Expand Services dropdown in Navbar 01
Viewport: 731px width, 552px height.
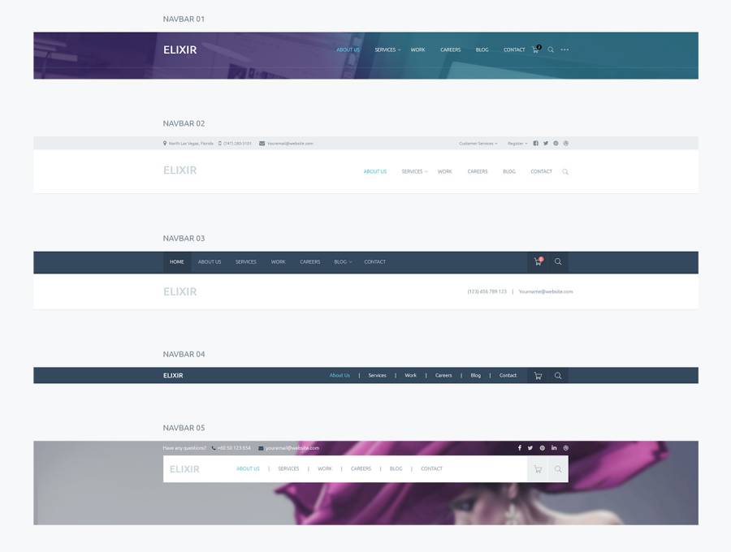coord(387,50)
